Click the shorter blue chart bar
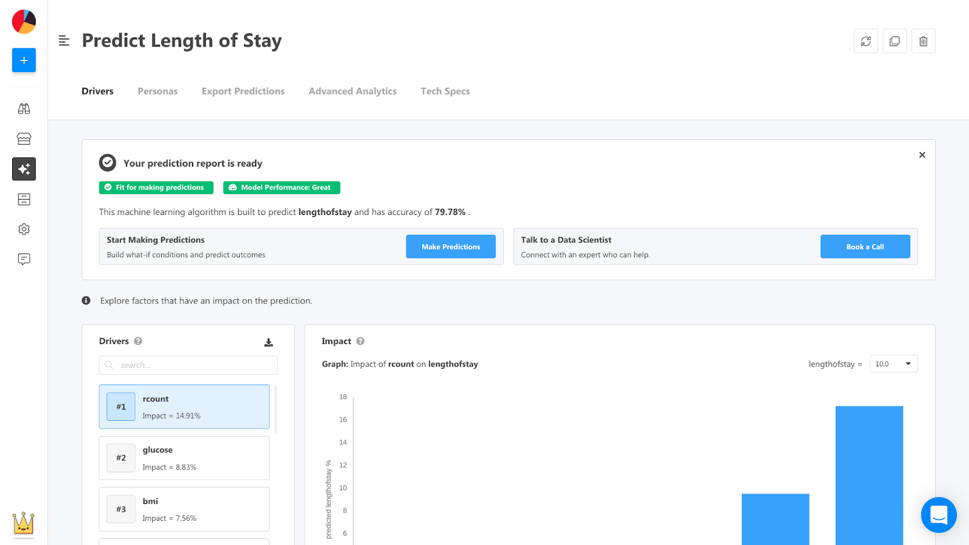The image size is (969, 545). 775,519
